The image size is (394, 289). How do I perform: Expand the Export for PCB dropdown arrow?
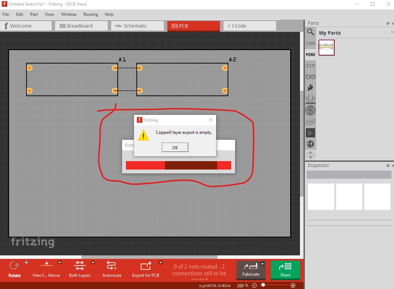pos(161,263)
